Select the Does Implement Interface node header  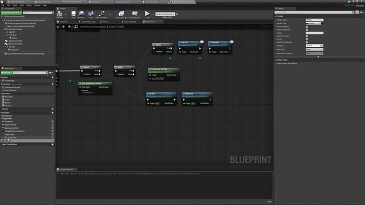tap(95, 84)
